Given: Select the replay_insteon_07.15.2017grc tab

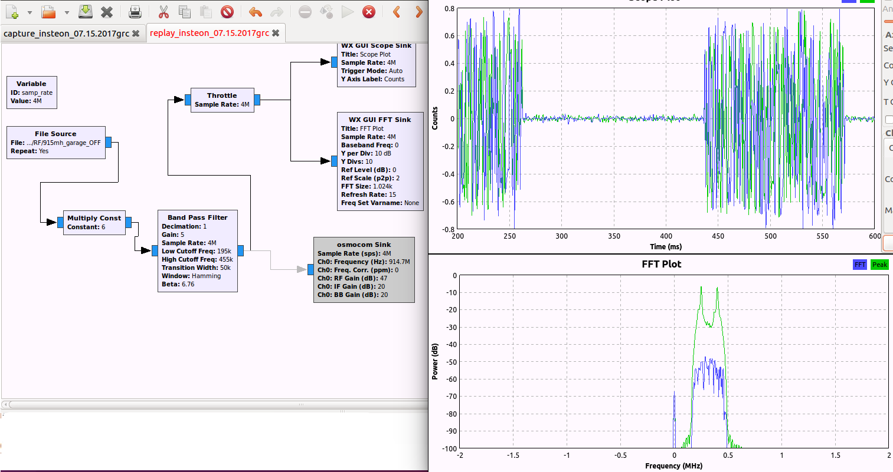Looking at the screenshot, I should [209, 33].
